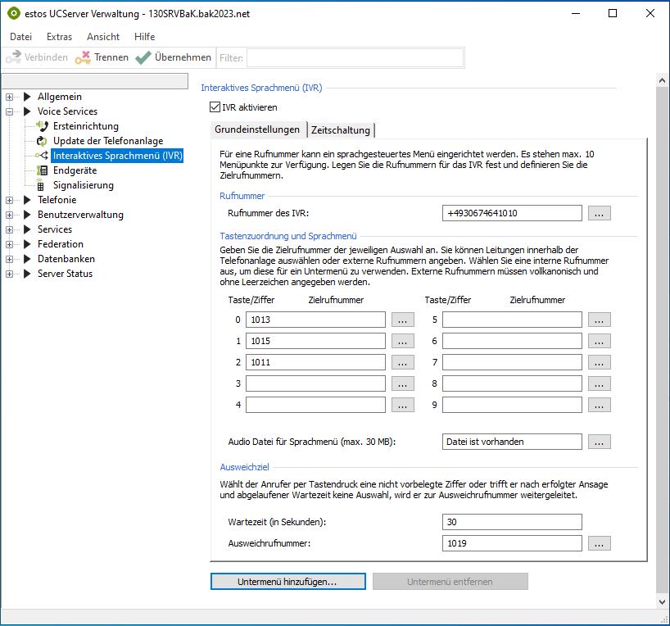Click the Übernehmen green checkmark icon
Image resolution: width=670 pixels, height=626 pixels.
point(143,58)
